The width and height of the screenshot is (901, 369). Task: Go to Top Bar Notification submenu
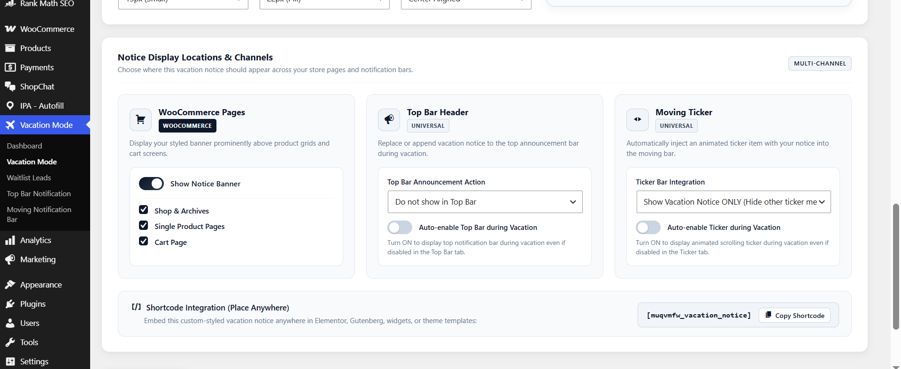[x=39, y=194]
